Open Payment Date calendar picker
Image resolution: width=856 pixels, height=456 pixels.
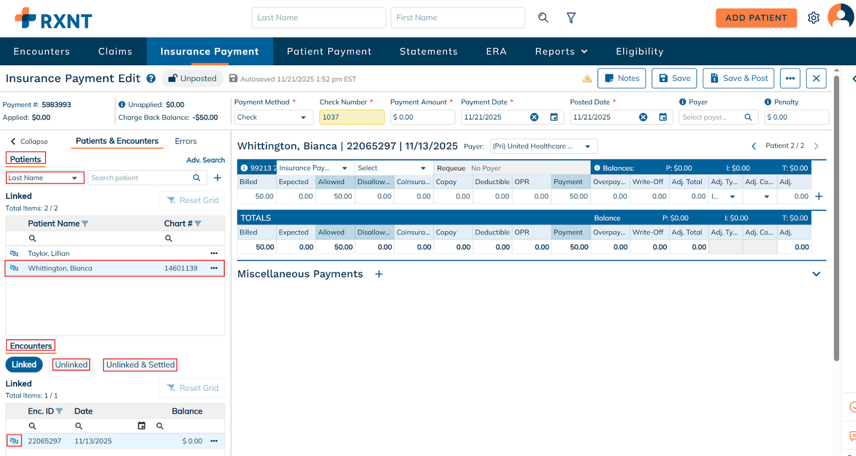coord(554,117)
